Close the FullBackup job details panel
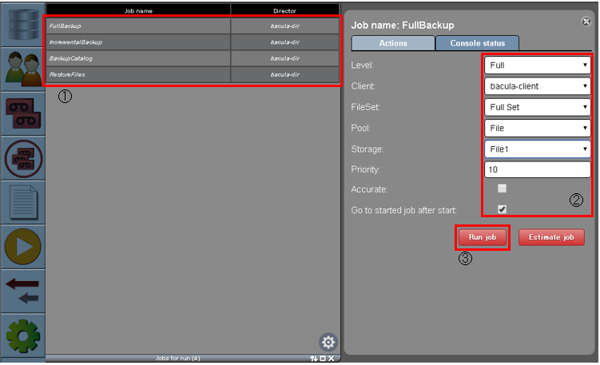 (x=586, y=22)
